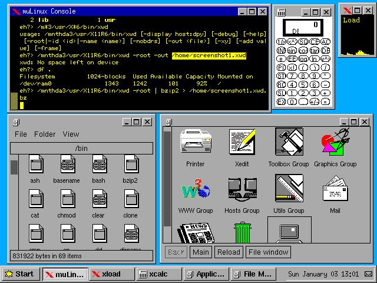Screen dimensions: 377x283
Task: Click the /bin file list vertical scrollbar
Action: click(15, 200)
